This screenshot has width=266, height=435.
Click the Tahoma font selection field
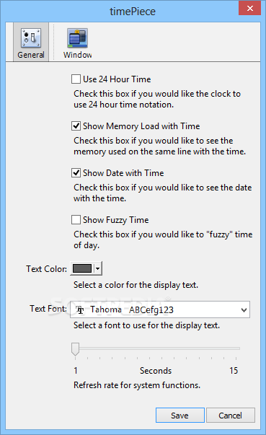[x=160, y=309]
